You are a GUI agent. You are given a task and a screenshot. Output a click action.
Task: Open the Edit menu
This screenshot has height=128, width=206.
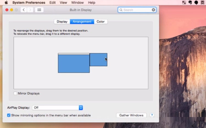point(52,2)
